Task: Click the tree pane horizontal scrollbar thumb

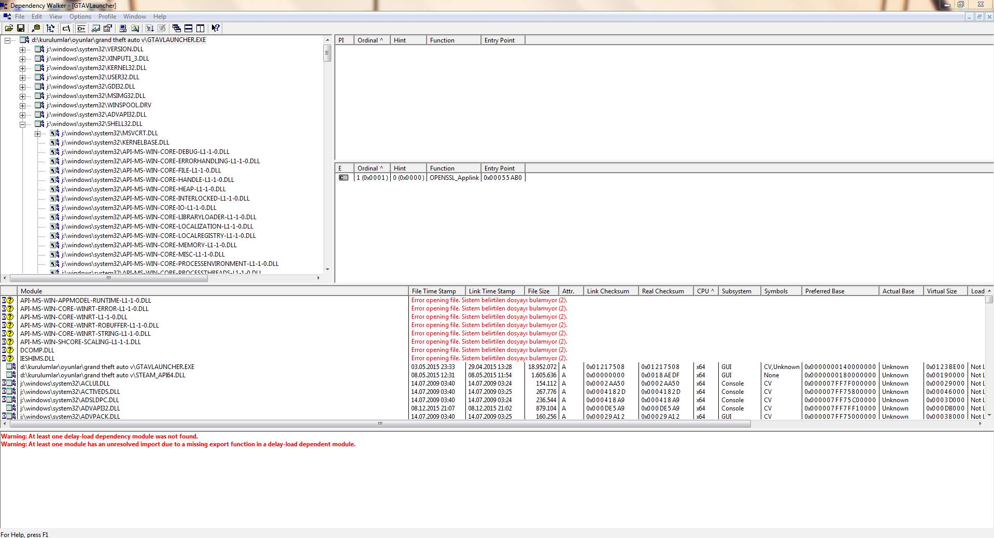Action: pyautogui.click(x=108, y=278)
